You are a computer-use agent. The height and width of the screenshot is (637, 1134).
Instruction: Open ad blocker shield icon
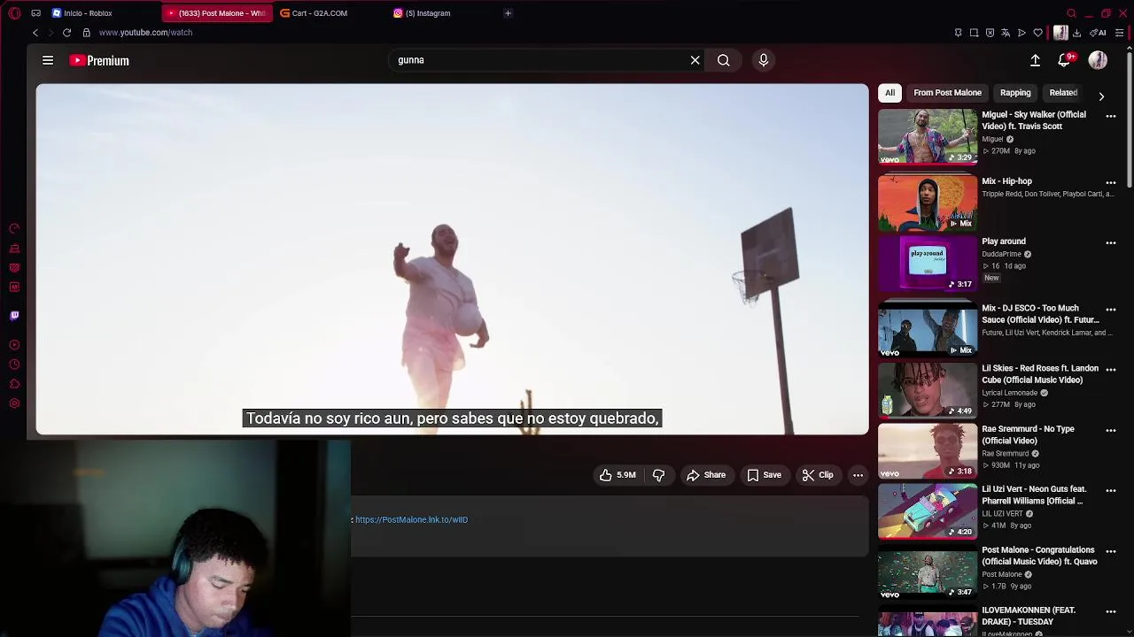tap(990, 33)
